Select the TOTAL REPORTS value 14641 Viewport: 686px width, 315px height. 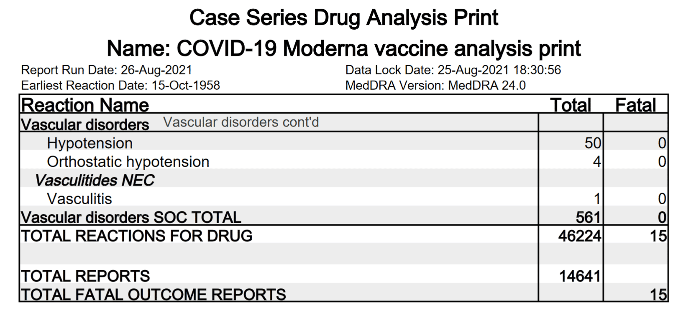click(580, 276)
